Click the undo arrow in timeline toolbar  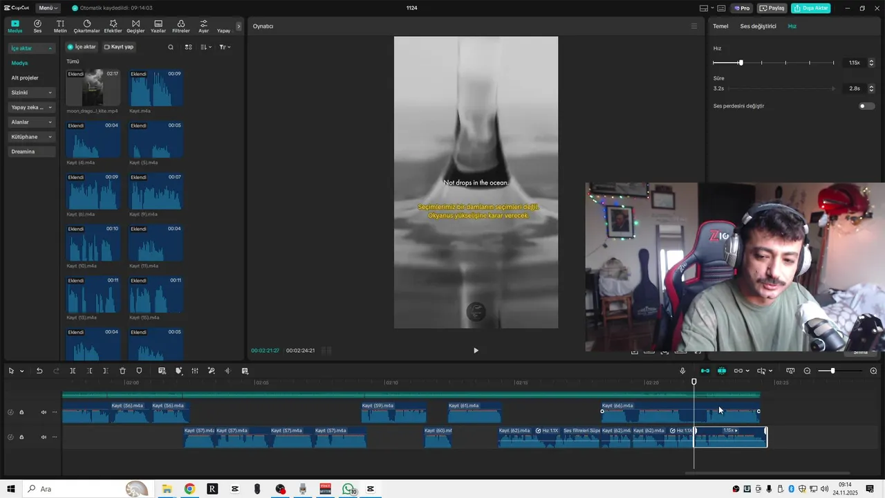click(x=39, y=371)
